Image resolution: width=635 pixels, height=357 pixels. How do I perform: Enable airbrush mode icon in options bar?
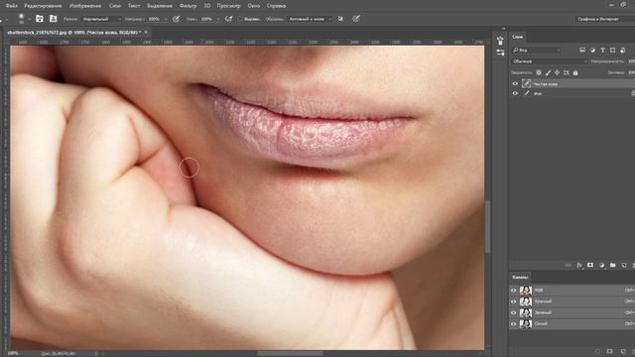point(229,19)
